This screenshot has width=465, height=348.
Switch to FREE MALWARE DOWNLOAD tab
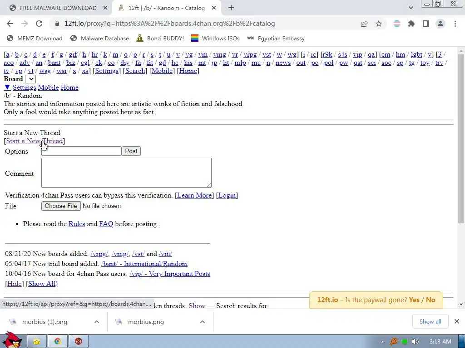(x=58, y=8)
